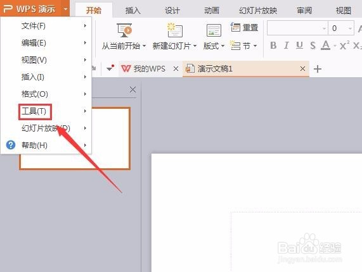This screenshot has width=362, height=272.
Task: Click the 重置 reset button
Action: tap(244, 28)
